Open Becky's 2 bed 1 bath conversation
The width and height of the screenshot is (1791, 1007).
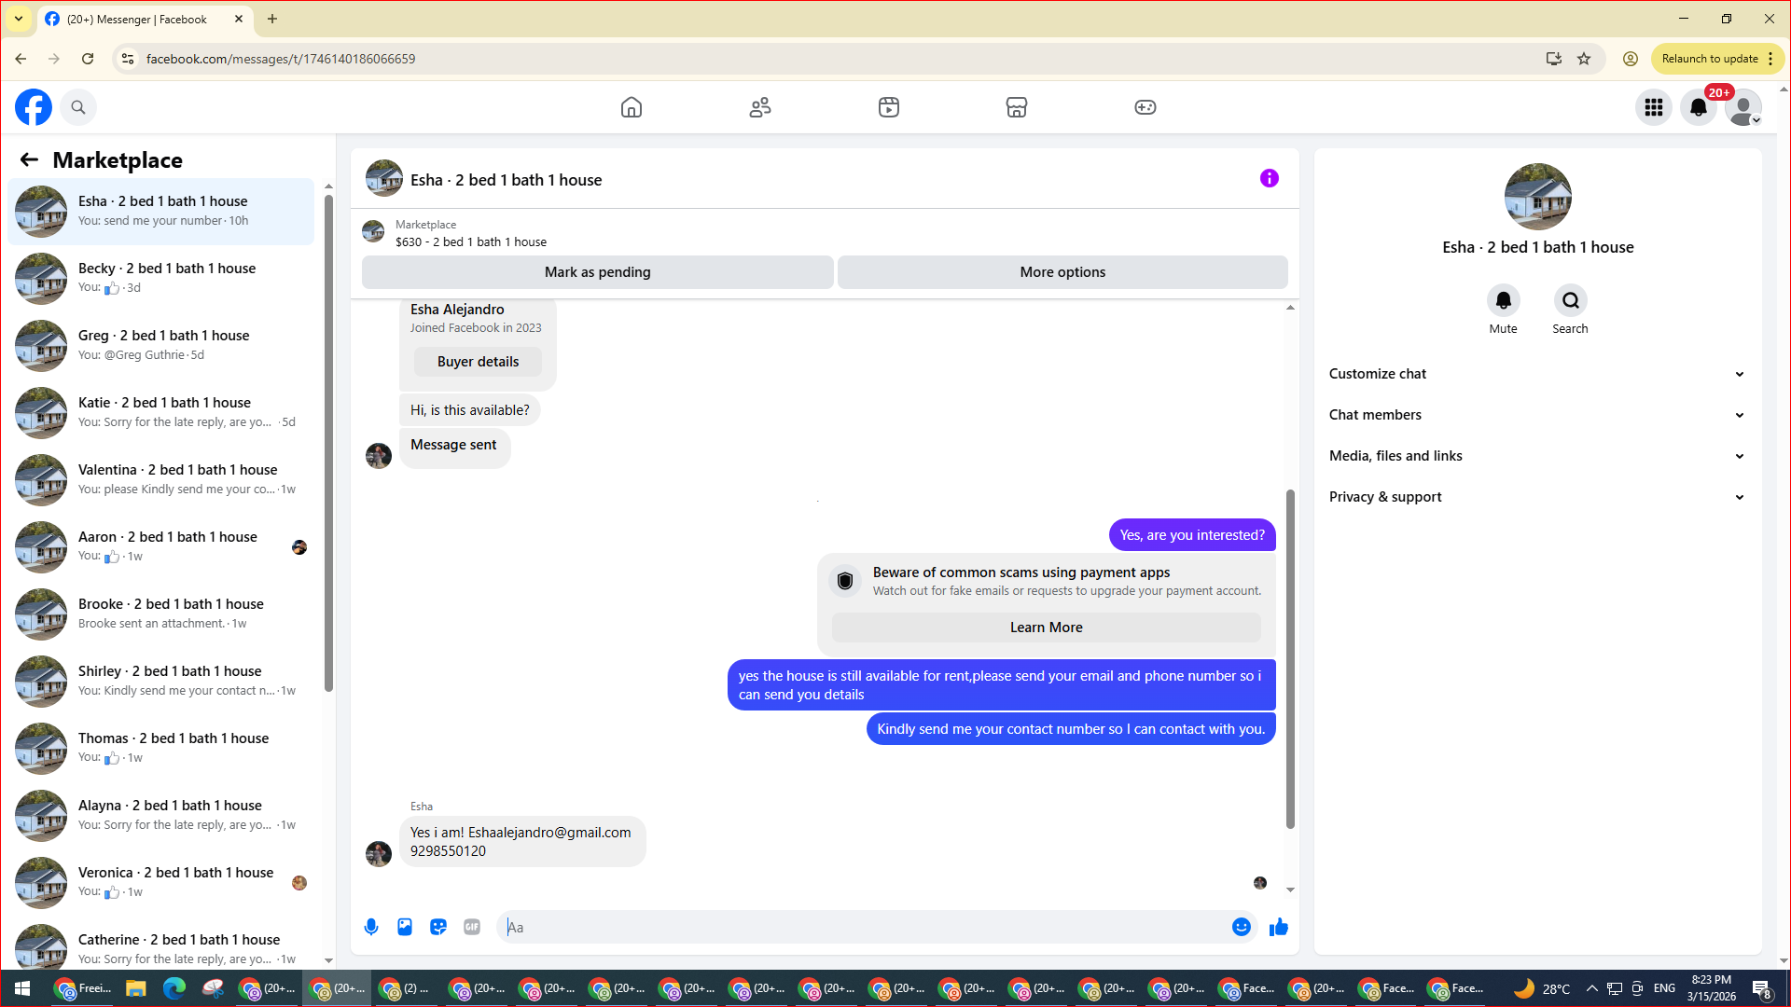click(x=161, y=278)
